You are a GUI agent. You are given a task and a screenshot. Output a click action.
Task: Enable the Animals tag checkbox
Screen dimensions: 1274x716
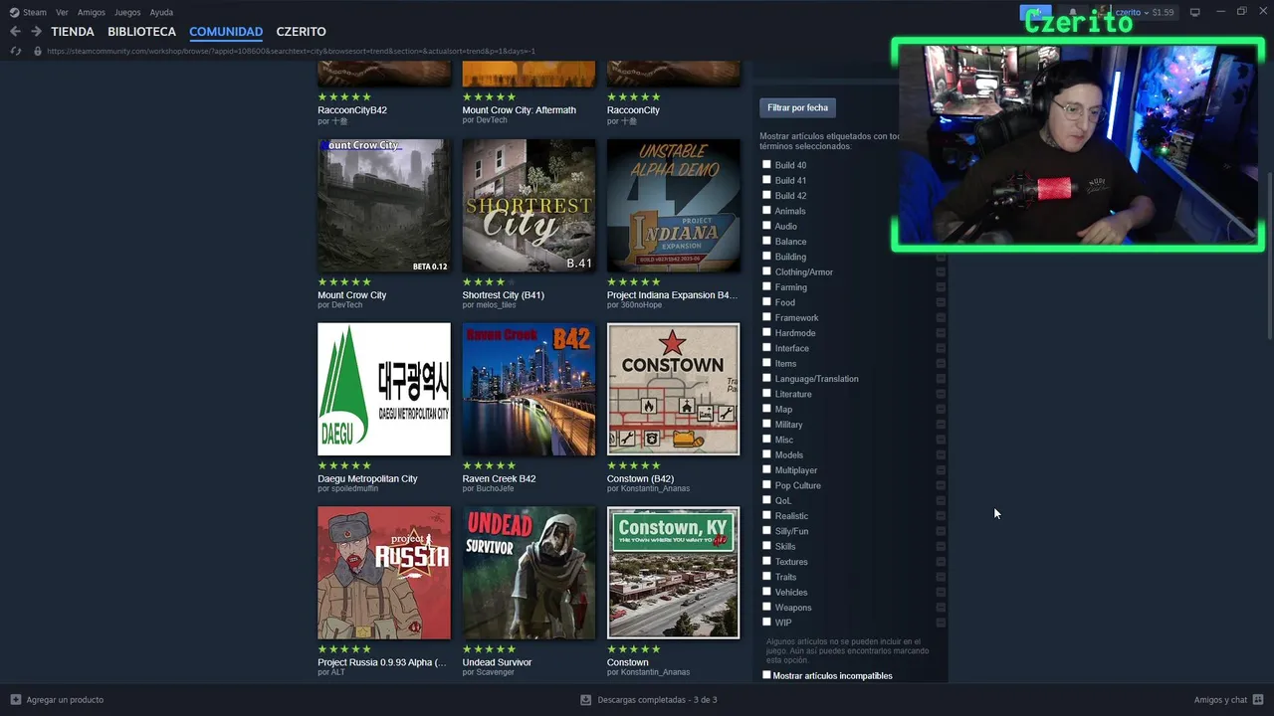[x=766, y=211]
